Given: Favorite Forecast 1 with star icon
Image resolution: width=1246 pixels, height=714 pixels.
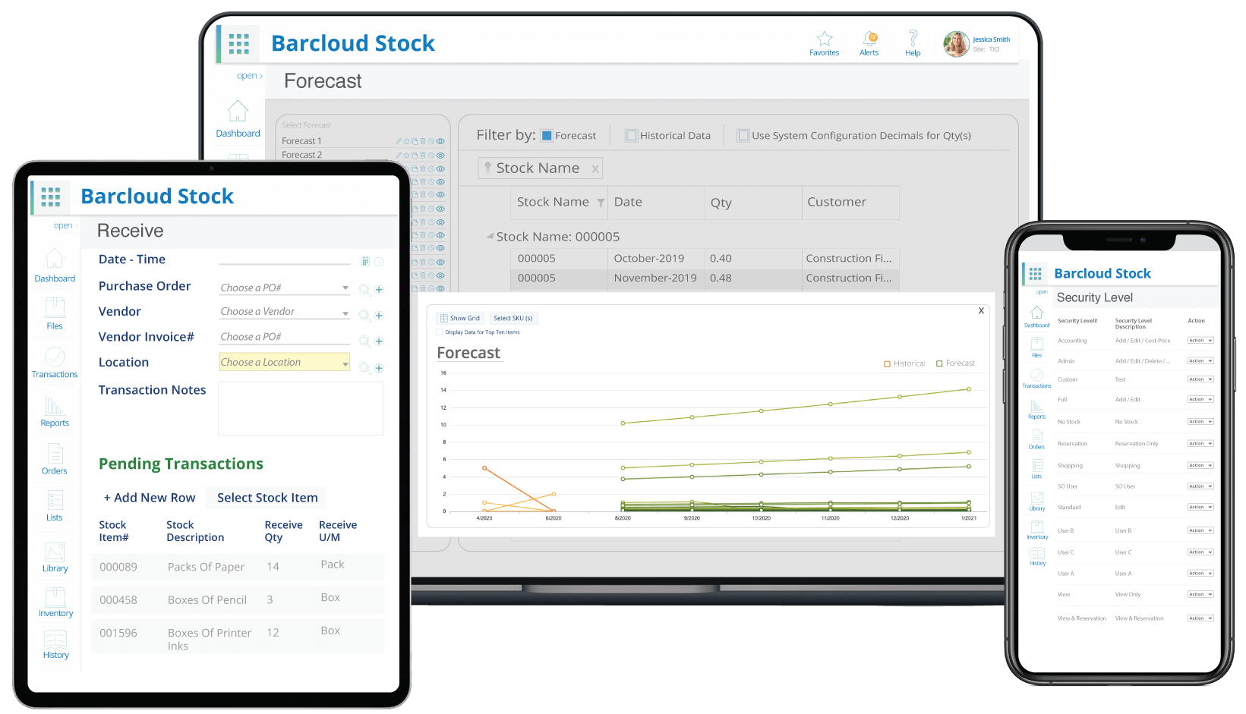Looking at the screenshot, I should (406, 141).
